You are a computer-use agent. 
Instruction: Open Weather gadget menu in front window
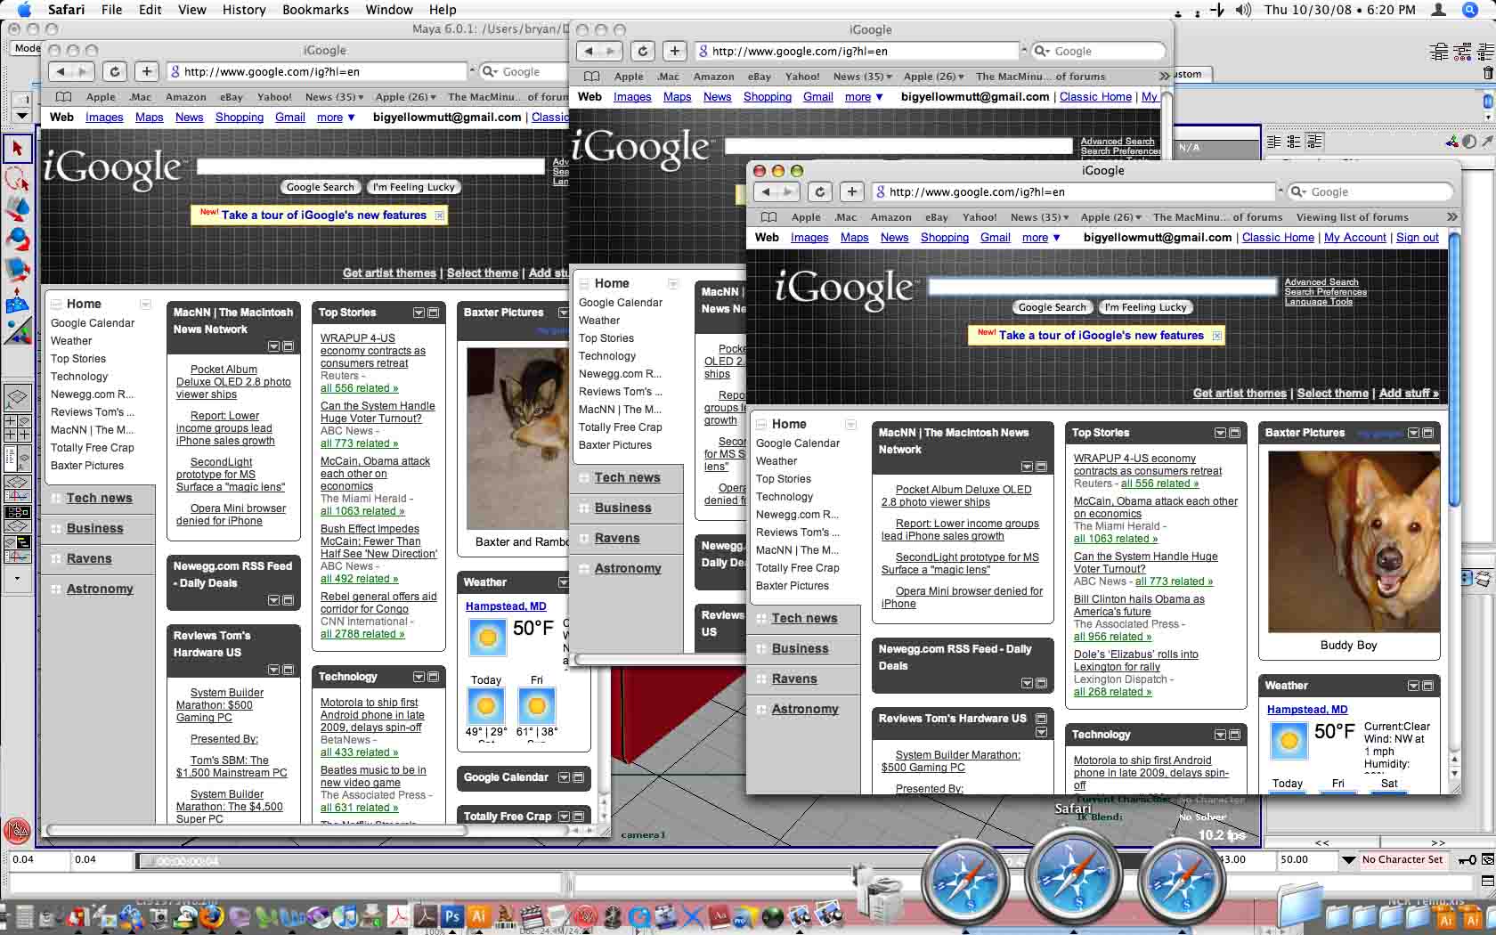(x=1414, y=686)
